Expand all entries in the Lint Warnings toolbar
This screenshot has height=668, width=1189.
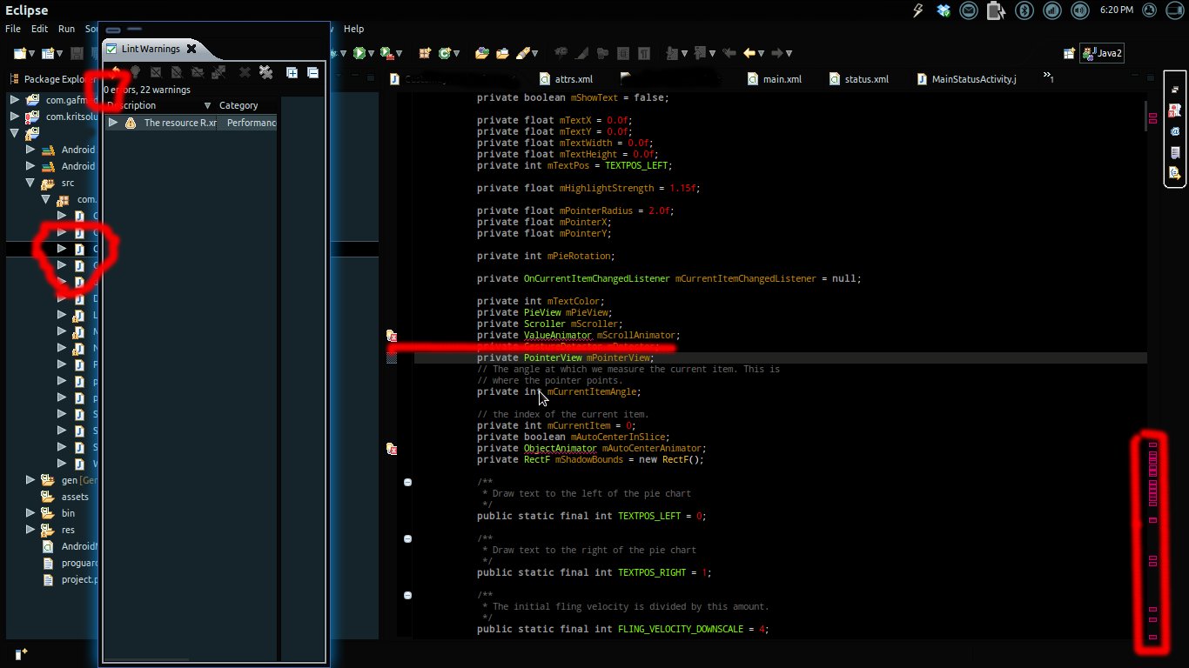pyautogui.click(x=292, y=72)
